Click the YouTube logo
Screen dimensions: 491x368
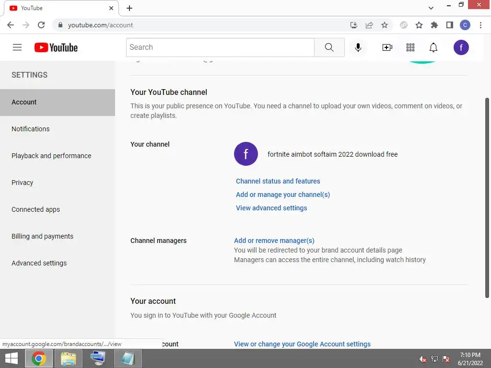point(56,47)
